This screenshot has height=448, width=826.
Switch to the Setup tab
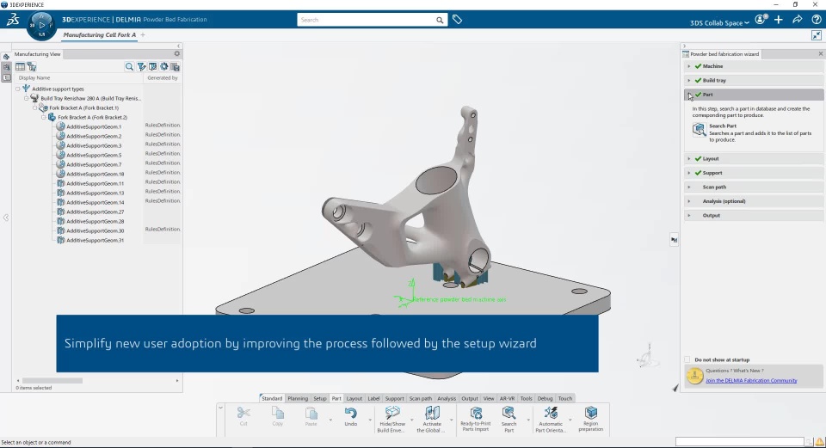click(320, 398)
